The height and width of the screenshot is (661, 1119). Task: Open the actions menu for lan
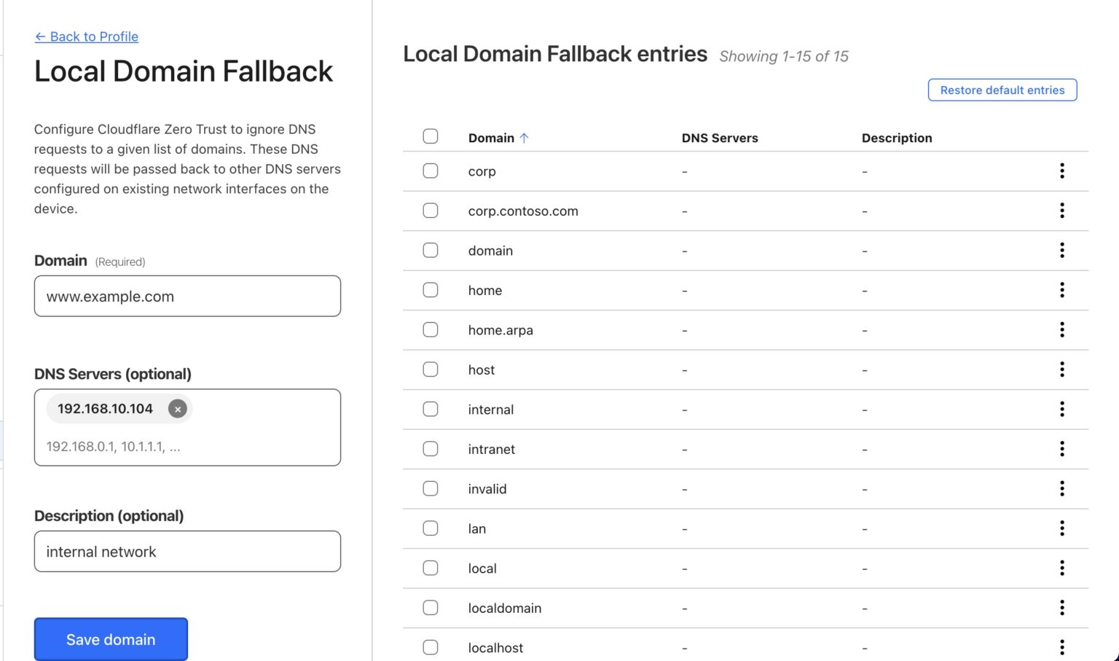(x=1062, y=528)
